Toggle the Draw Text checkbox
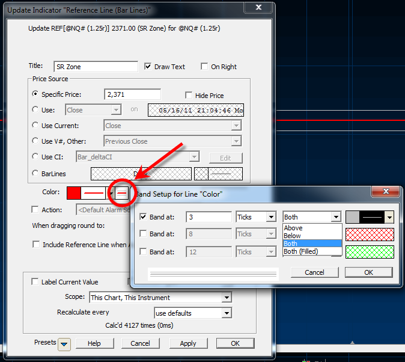Screen dimensions: 405x362 click(x=148, y=67)
